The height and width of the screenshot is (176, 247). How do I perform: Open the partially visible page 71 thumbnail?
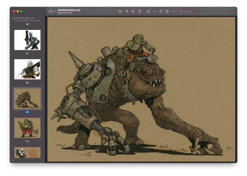click(x=27, y=153)
